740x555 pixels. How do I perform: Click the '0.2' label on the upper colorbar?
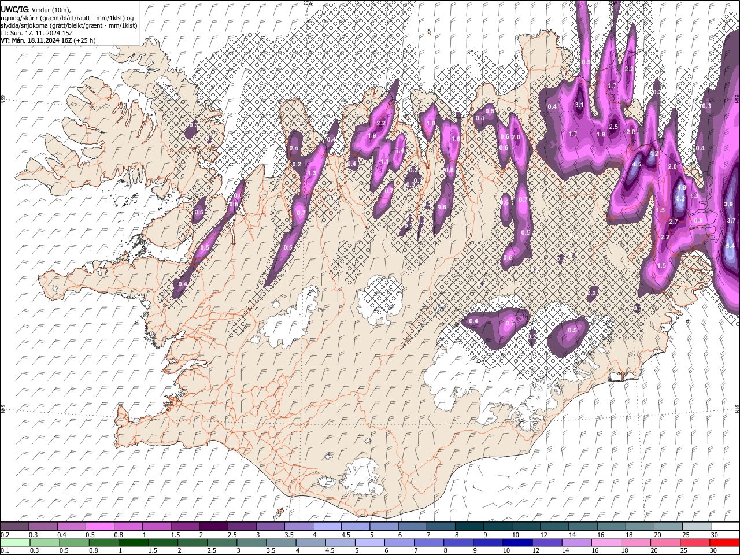tap(5, 535)
